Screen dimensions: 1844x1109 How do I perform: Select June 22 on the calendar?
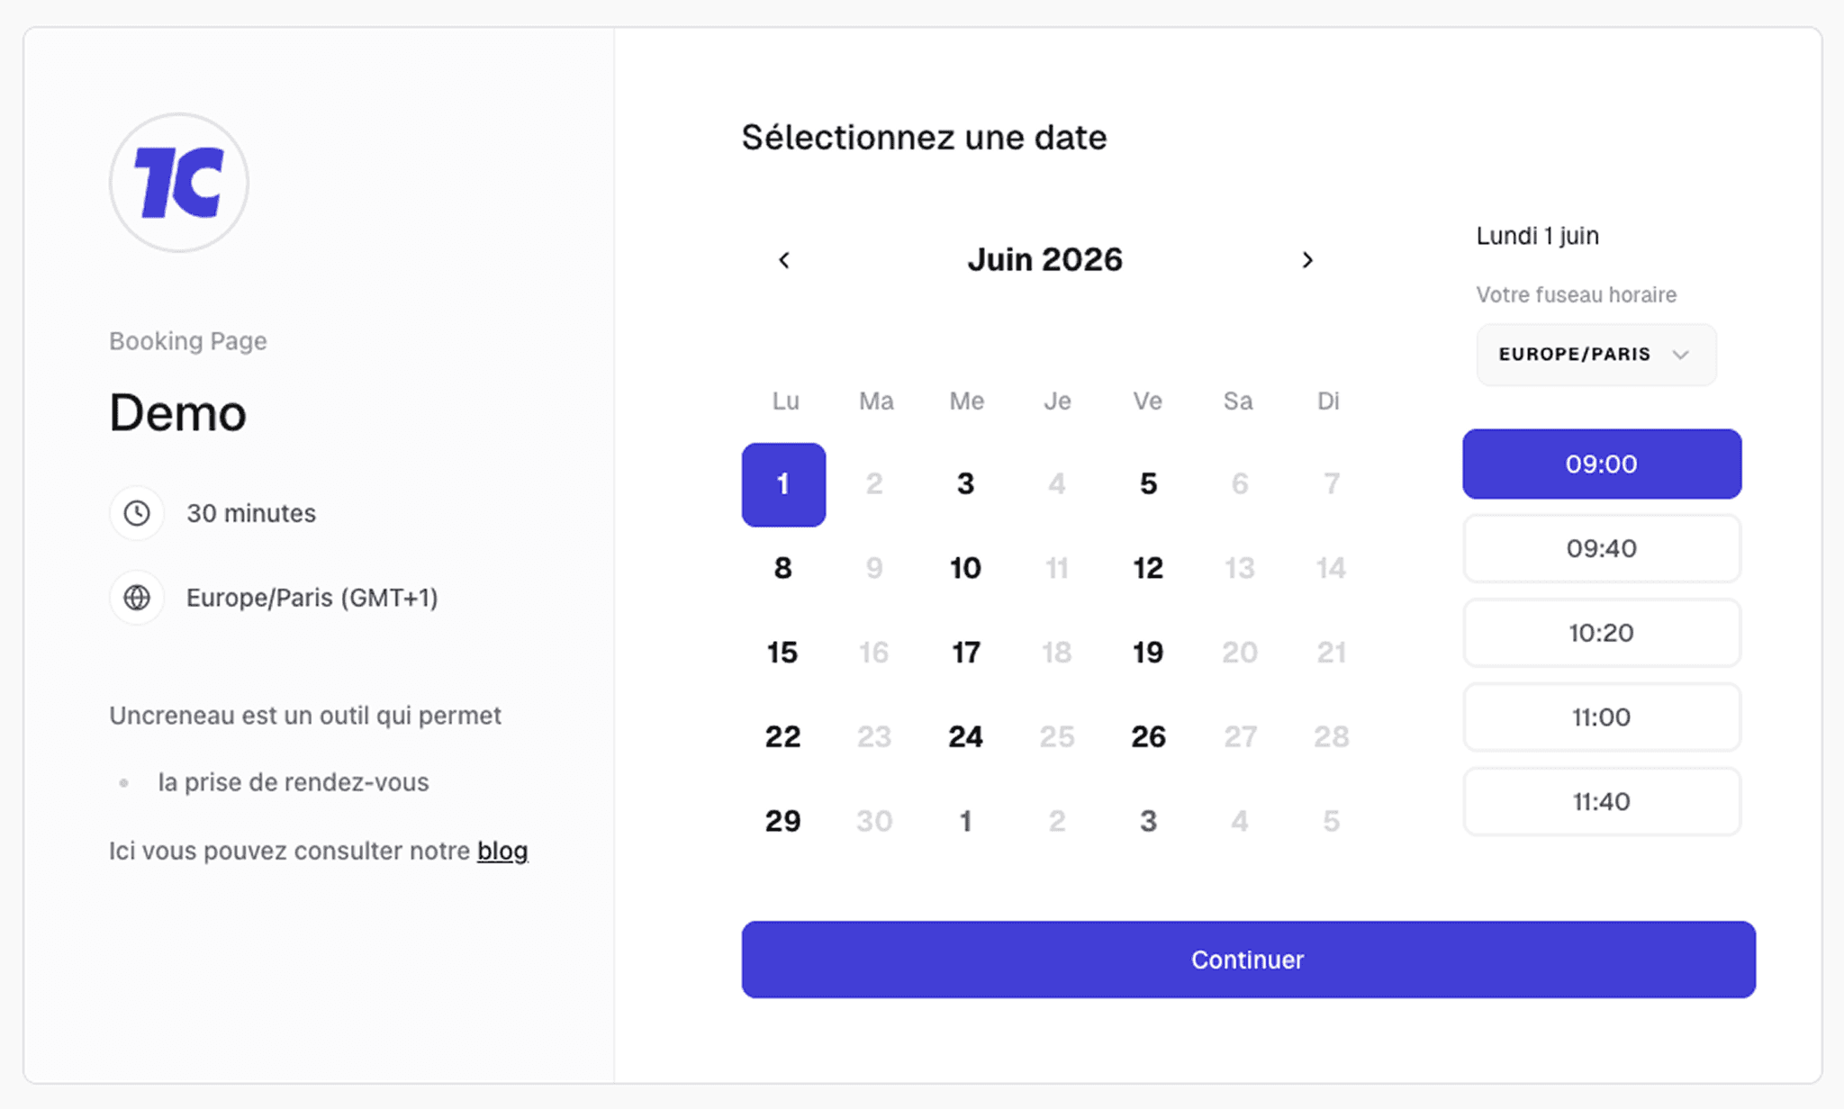[782, 737]
